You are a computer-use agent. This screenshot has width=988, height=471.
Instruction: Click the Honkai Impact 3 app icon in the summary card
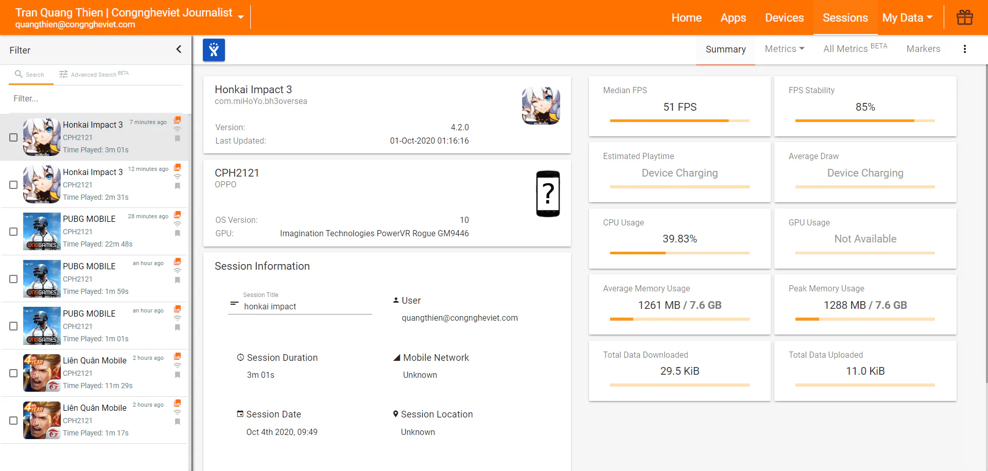point(541,106)
